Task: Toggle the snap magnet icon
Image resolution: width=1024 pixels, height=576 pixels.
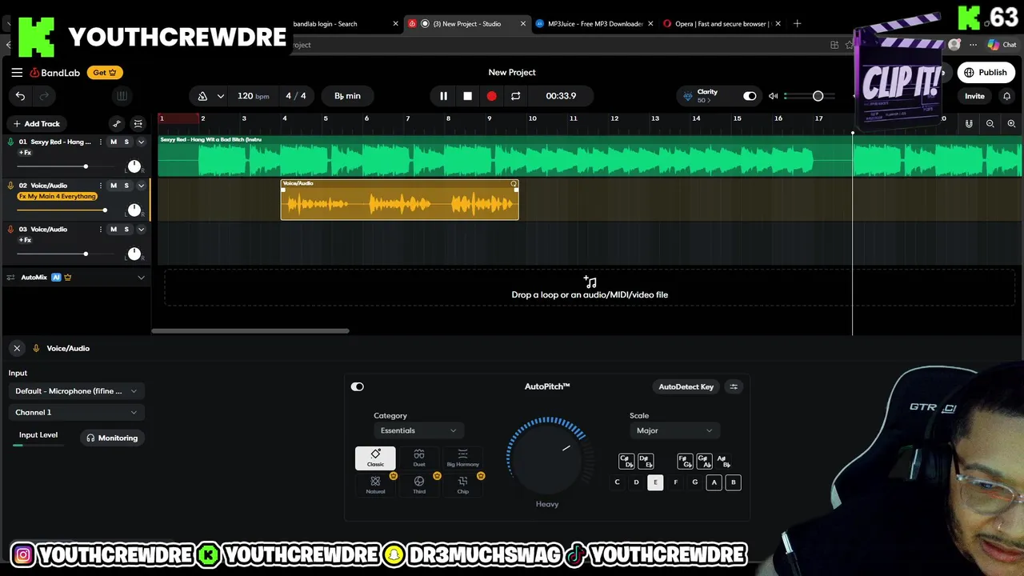Action: 969,124
